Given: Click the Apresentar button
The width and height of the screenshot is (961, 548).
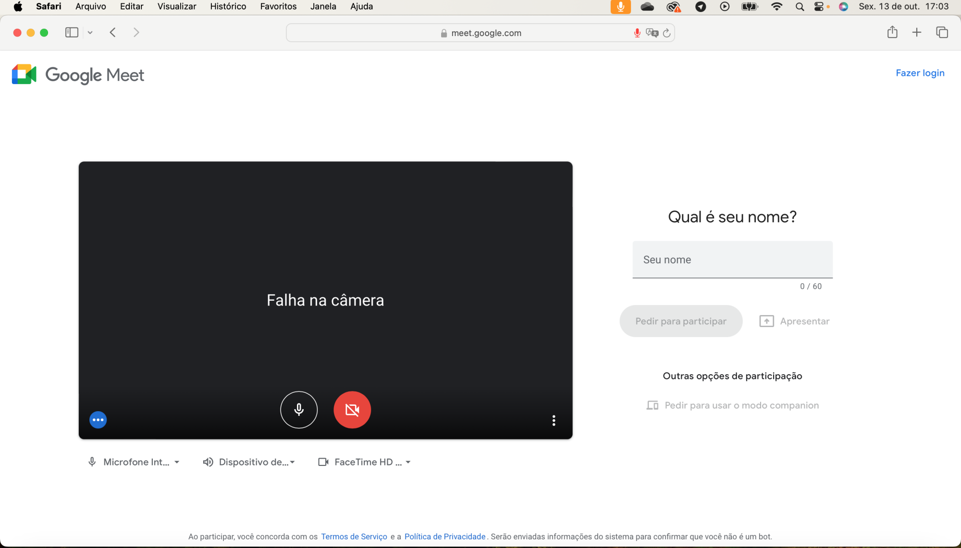Looking at the screenshot, I should tap(794, 321).
